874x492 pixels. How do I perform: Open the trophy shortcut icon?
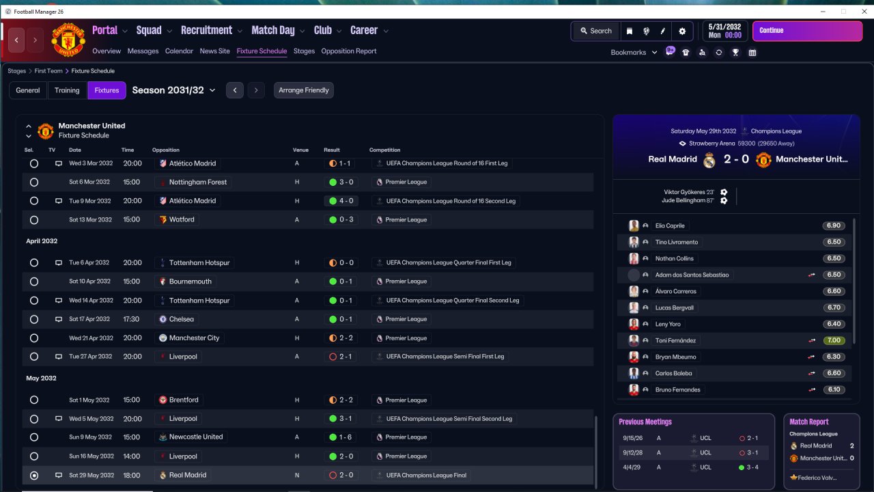[x=735, y=53]
